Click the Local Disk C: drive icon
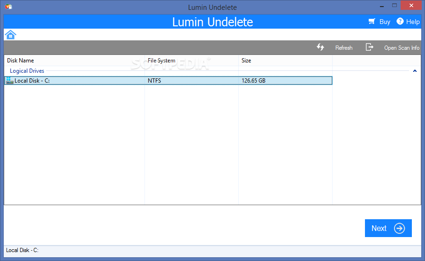Screen dimensions: 425x261 coord(9,81)
